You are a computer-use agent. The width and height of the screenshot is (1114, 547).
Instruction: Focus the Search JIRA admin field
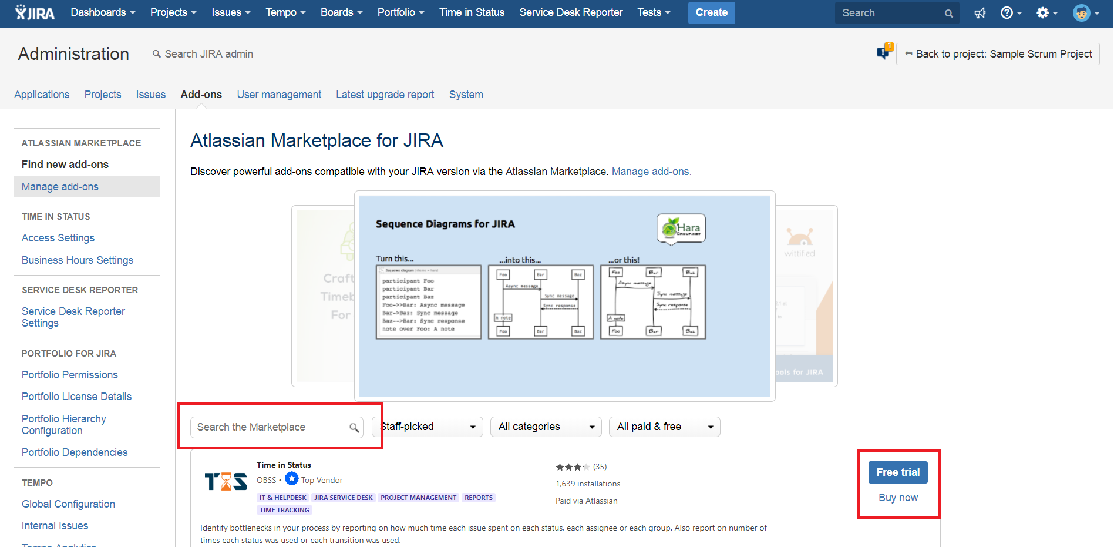[208, 54]
